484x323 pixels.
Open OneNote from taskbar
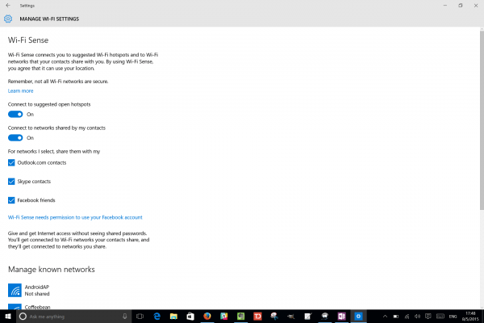pos(341,317)
